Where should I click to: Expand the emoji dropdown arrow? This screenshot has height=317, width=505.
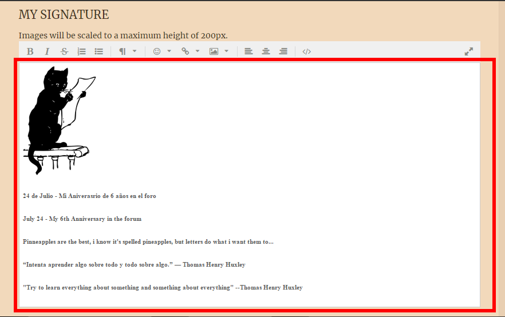pos(169,51)
